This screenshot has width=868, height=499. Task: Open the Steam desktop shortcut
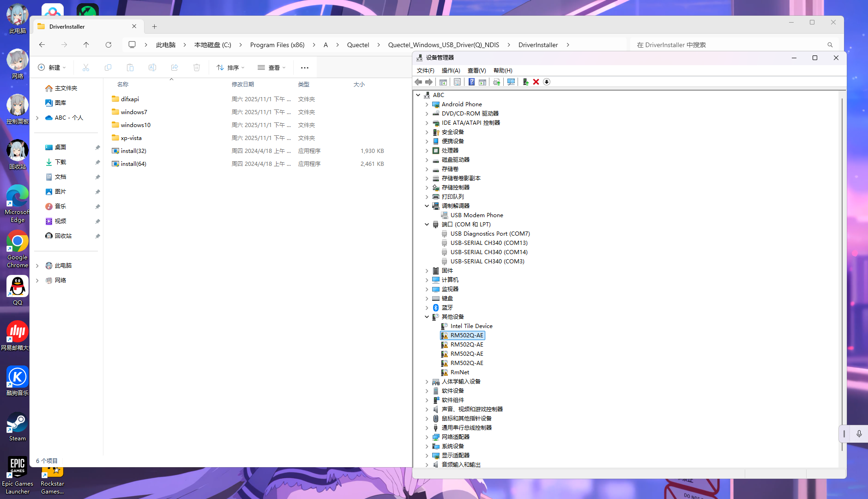pos(18,427)
